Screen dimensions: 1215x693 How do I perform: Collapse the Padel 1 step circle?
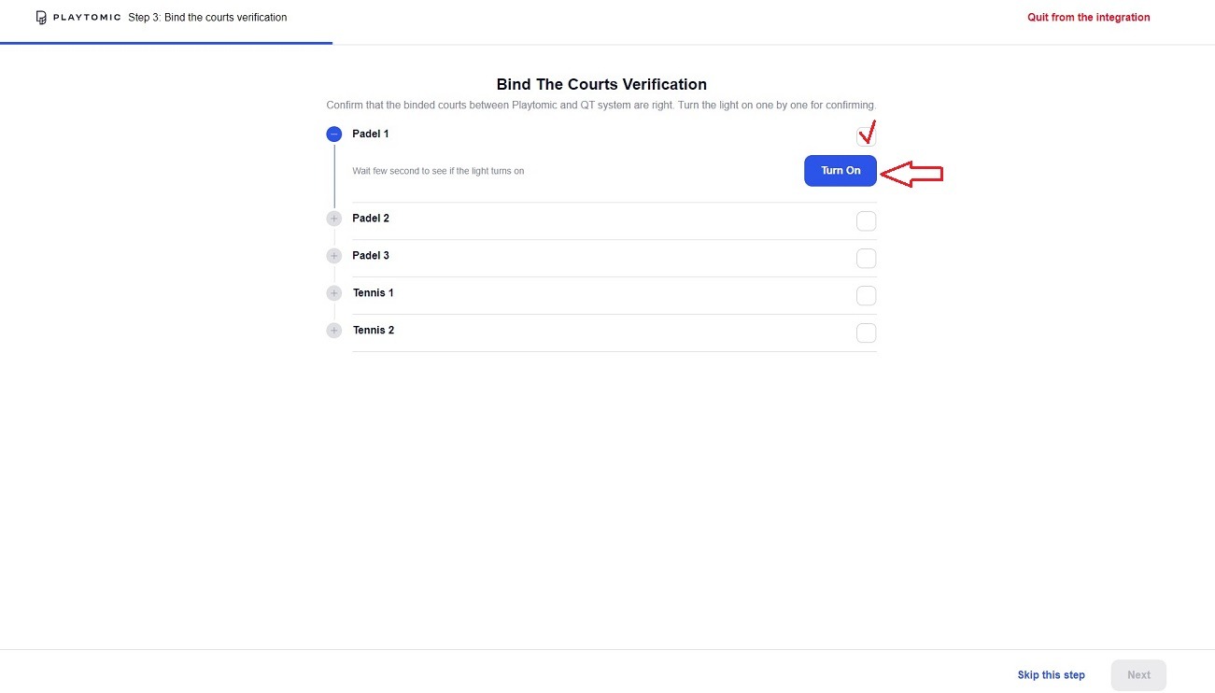point(334,134)
